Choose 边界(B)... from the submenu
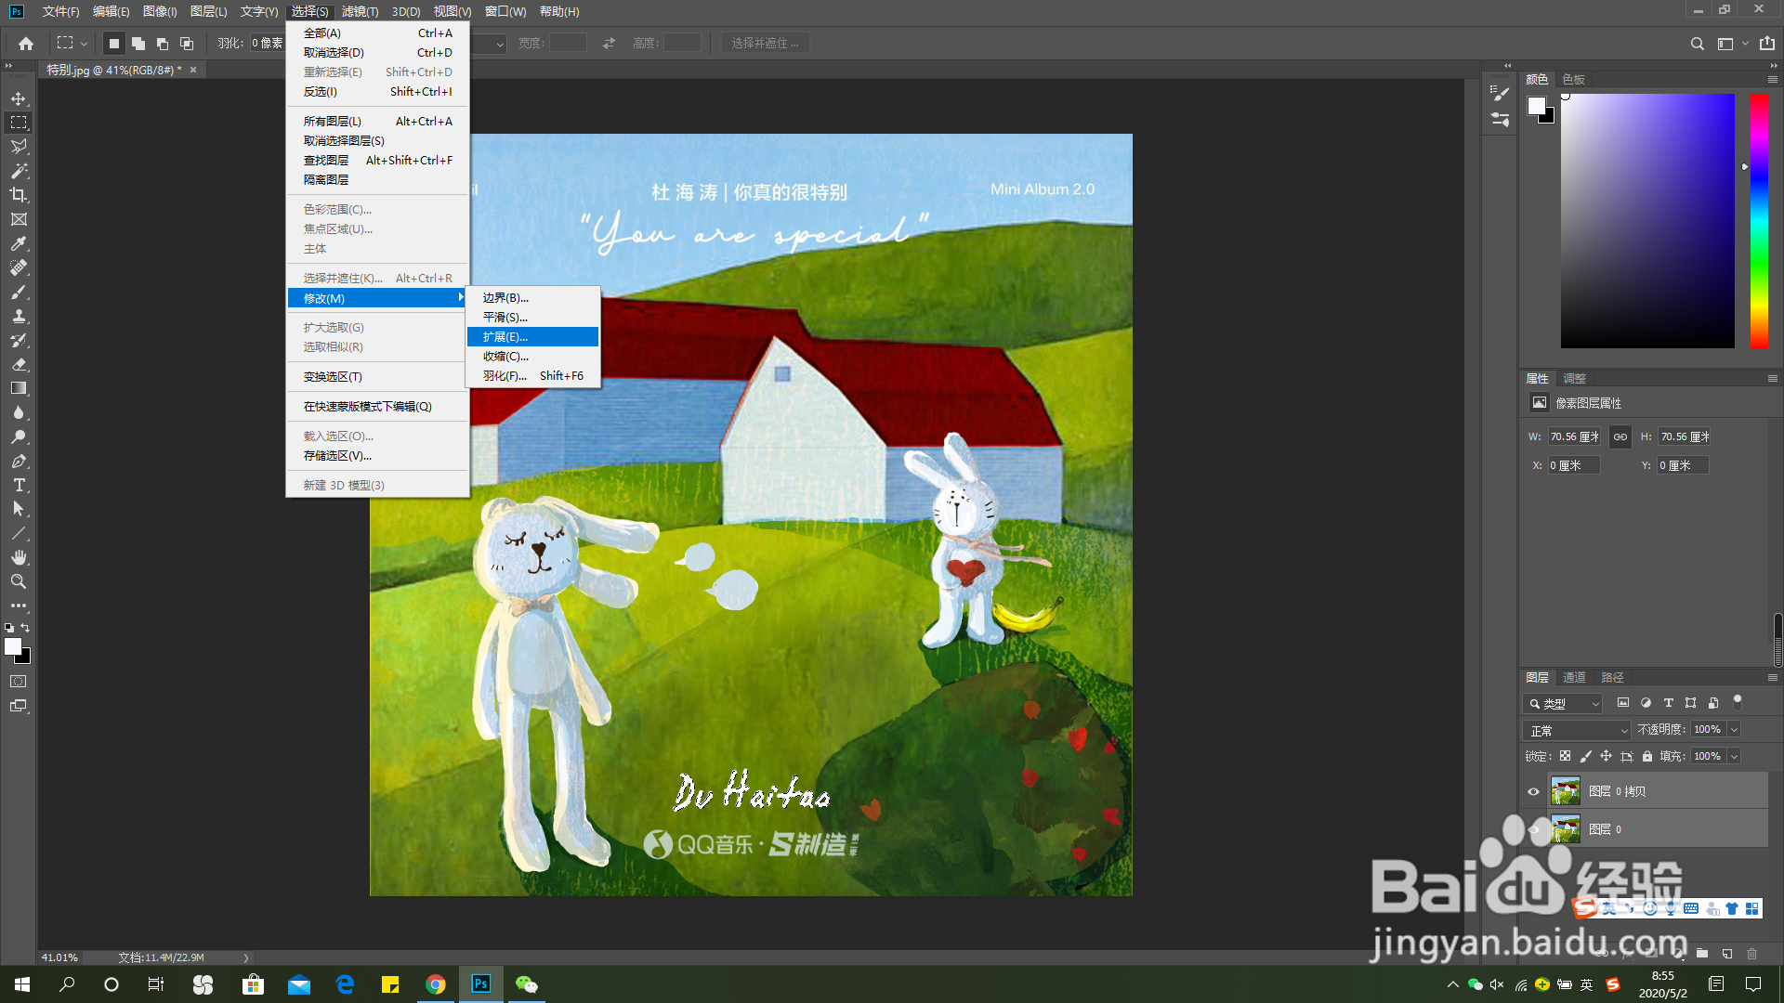Screen dimensions: 1784x1003 [532, 298]
